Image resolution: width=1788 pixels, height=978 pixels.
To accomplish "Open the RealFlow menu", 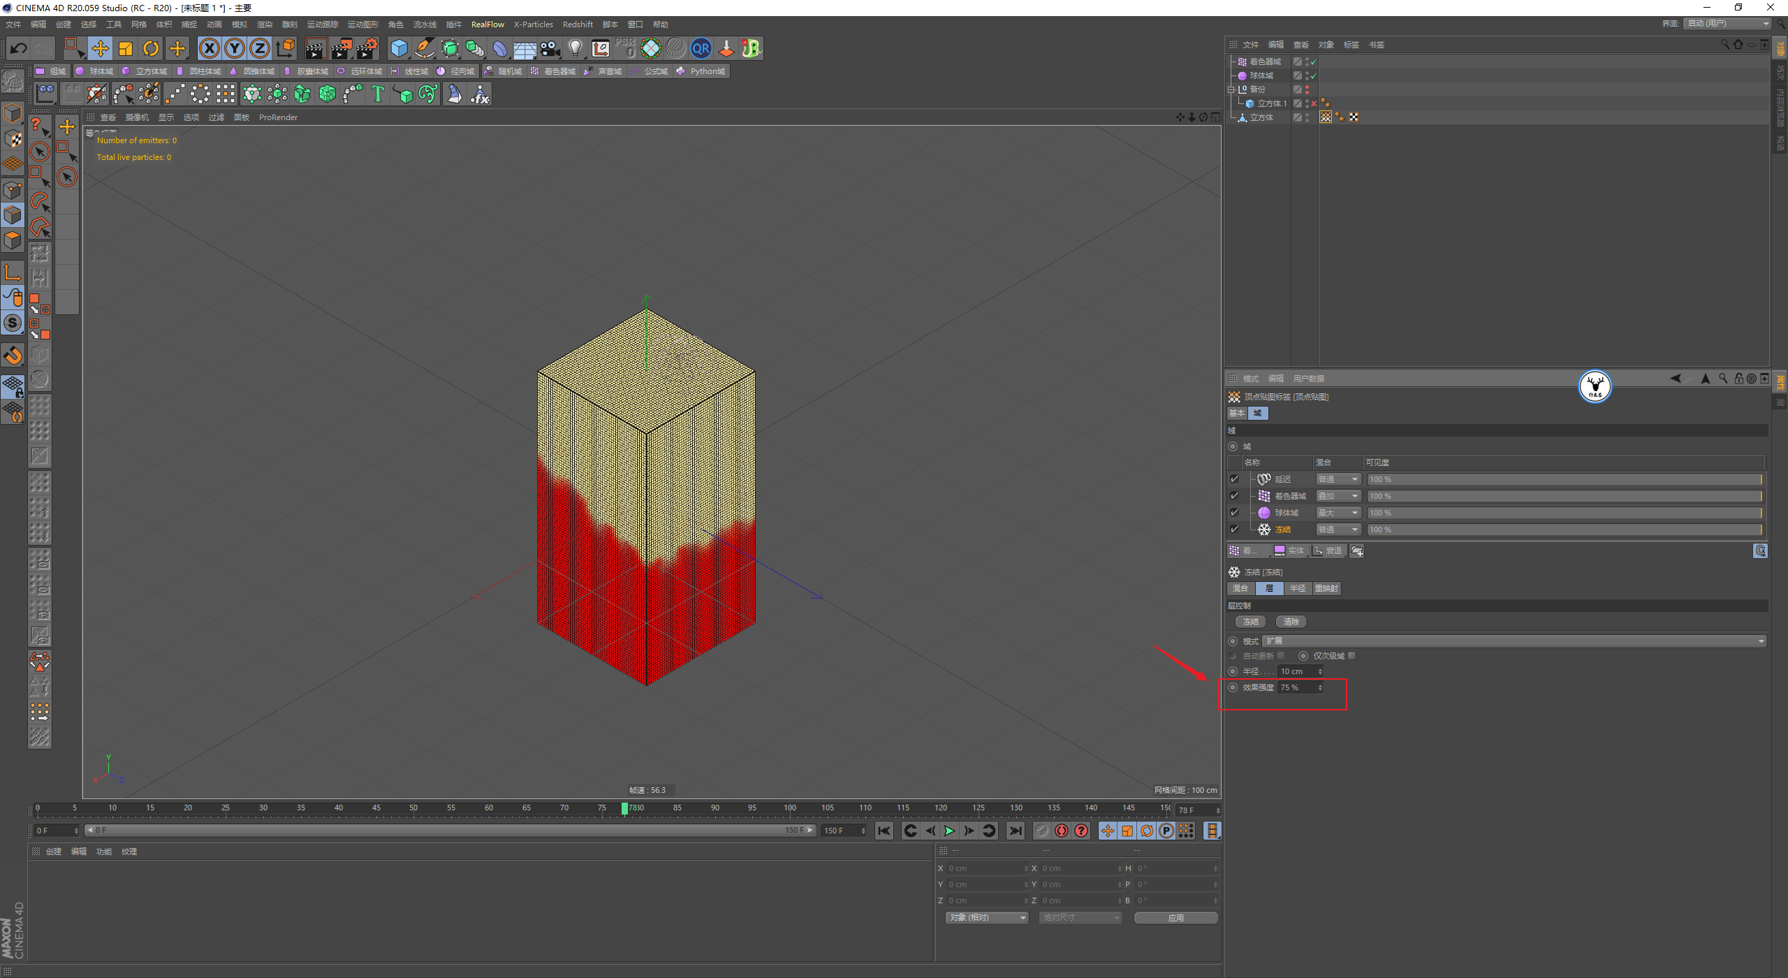I will coord(487,24).
